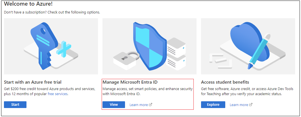Click external link icon beside Entra Learn more

[x=150, y=105]
